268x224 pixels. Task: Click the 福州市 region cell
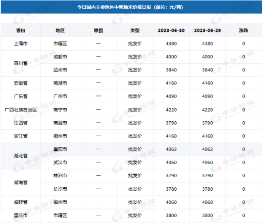[60, 202]
